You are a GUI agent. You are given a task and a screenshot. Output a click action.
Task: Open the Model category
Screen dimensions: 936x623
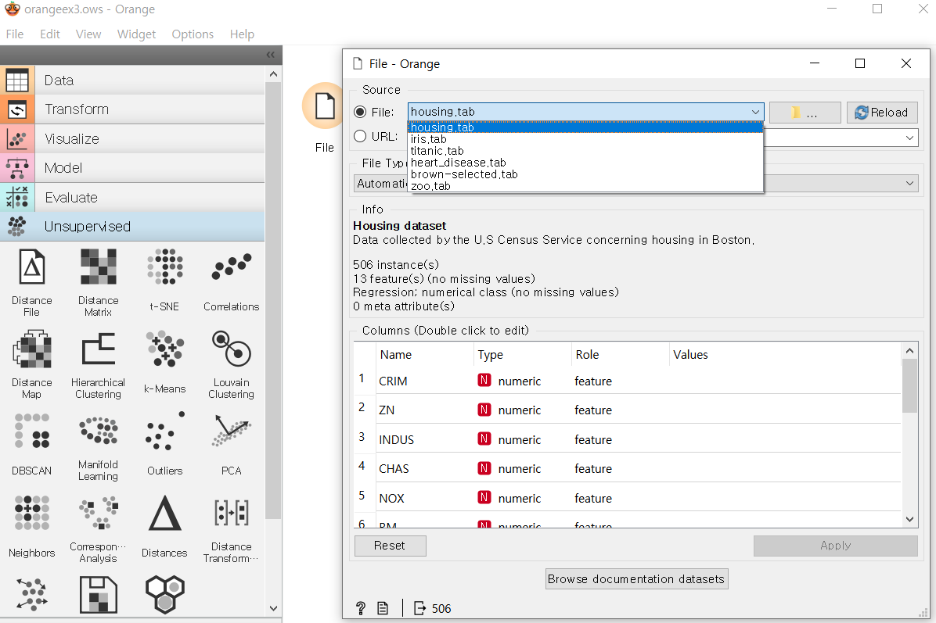coord(132,167)
